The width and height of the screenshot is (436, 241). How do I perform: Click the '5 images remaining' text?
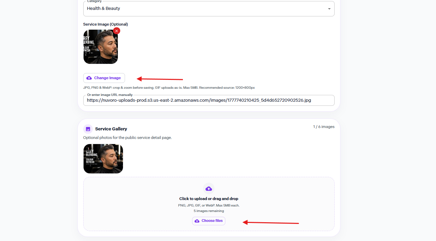tap(209, 211)
